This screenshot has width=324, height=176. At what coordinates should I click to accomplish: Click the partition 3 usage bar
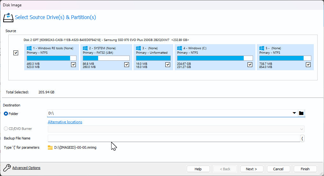[x=153, y=58]
